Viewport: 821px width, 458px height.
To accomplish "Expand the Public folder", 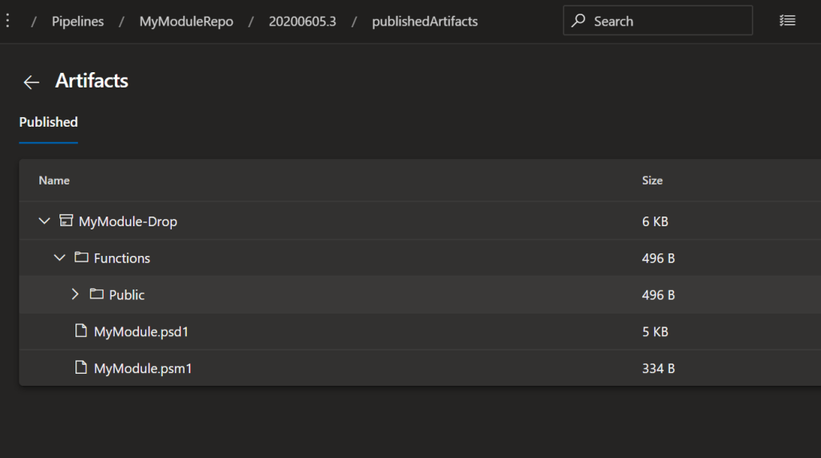I will [75, 294].
